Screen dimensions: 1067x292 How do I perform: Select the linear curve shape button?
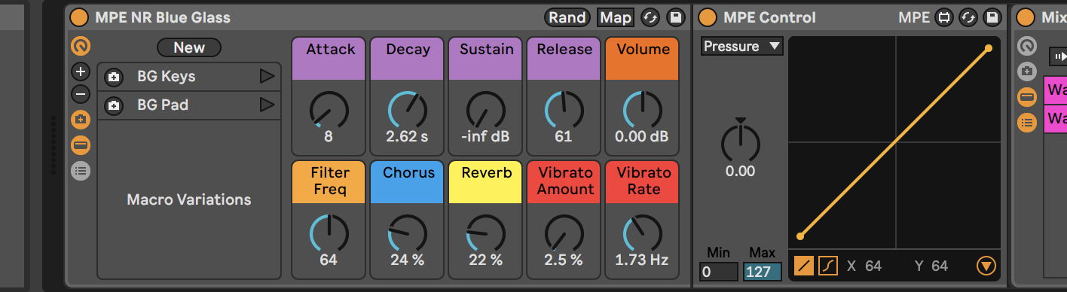tap(804, 266)
